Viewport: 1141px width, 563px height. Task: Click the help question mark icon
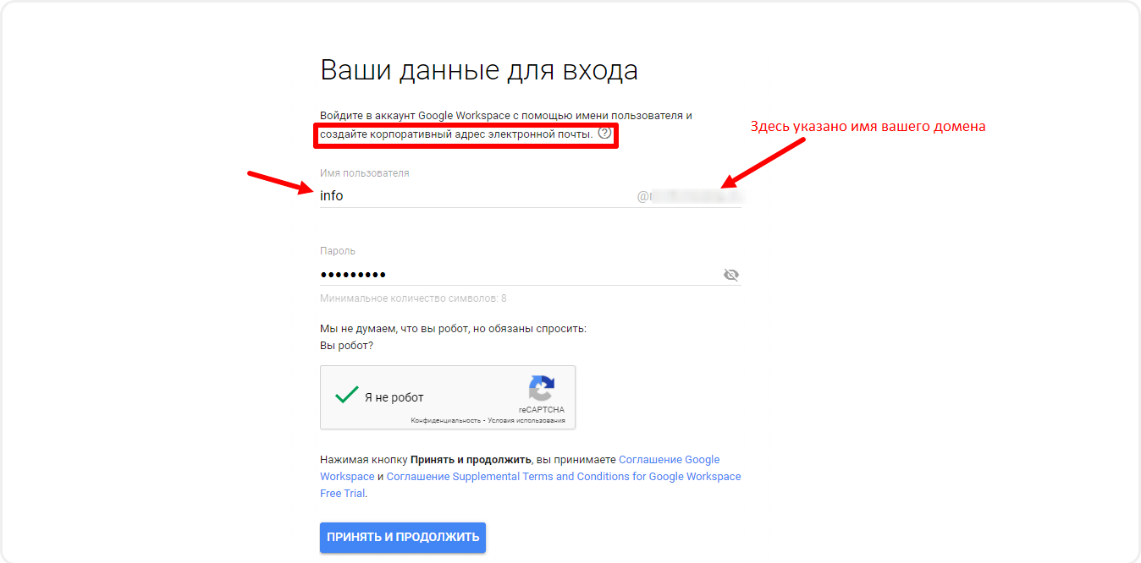click(x=604, y=134)
